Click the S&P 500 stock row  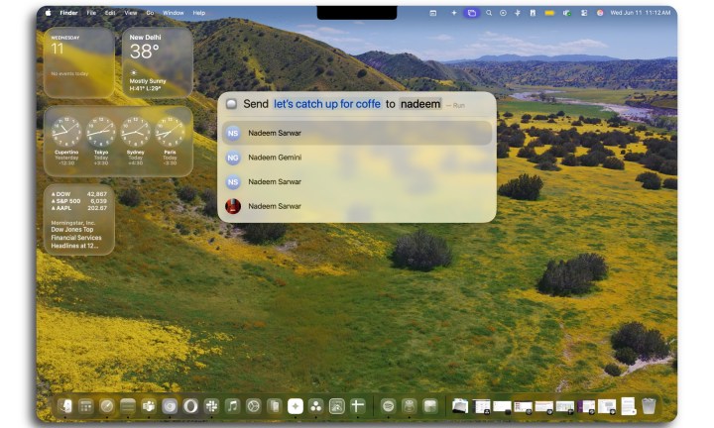click(x=79, y=200)
